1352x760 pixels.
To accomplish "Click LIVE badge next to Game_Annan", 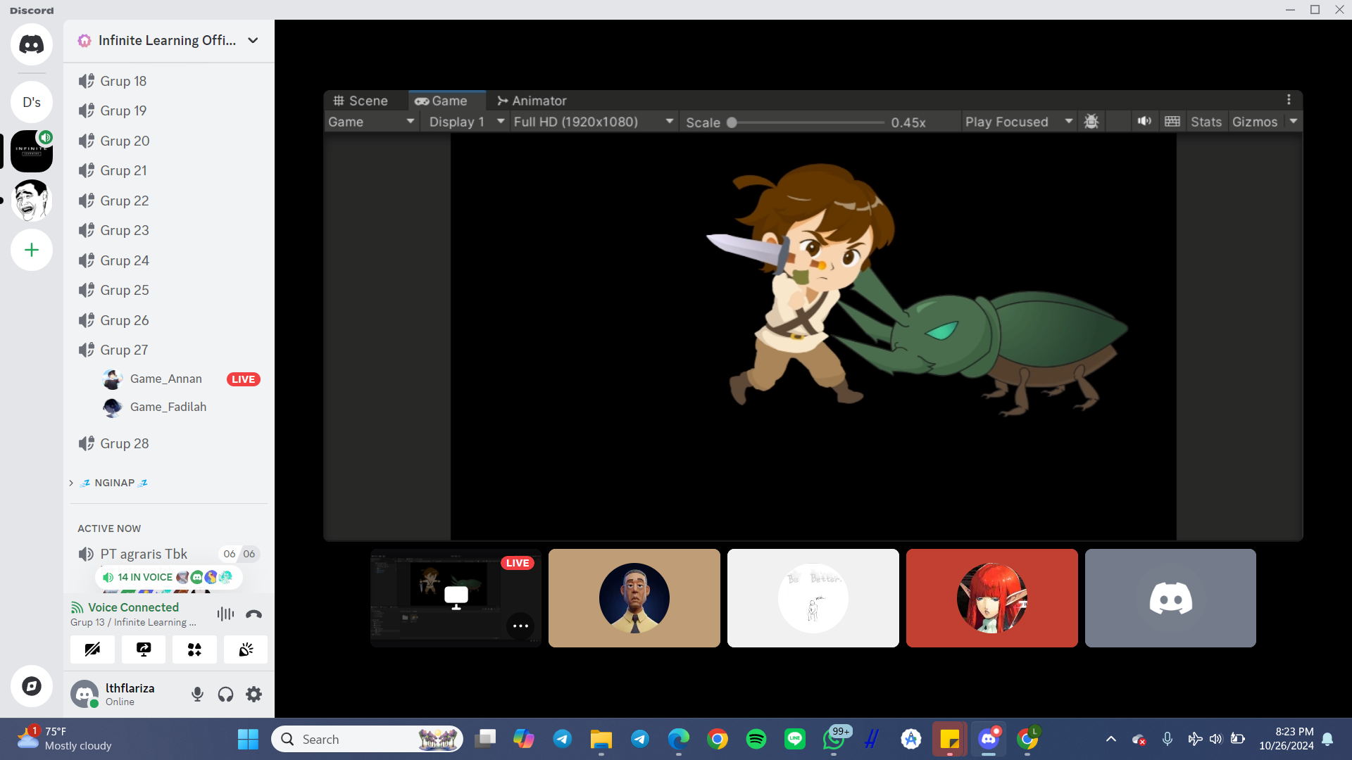I will 244,379.
